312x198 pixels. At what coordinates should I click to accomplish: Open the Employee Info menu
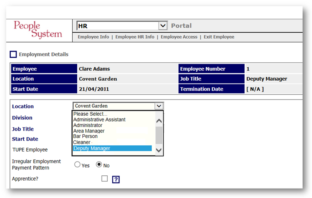tap(93, 37)
